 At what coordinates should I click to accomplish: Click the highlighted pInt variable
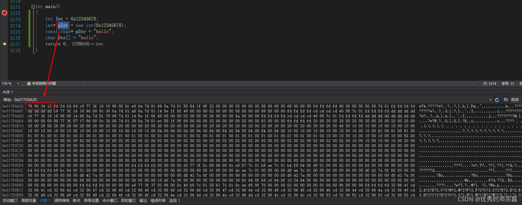point(63,25)
